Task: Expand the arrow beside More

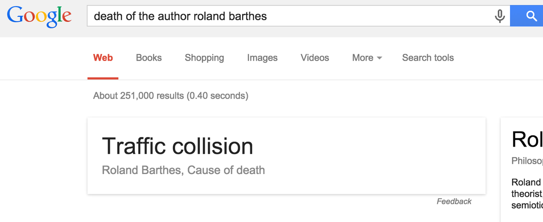Action: point(379,58)
